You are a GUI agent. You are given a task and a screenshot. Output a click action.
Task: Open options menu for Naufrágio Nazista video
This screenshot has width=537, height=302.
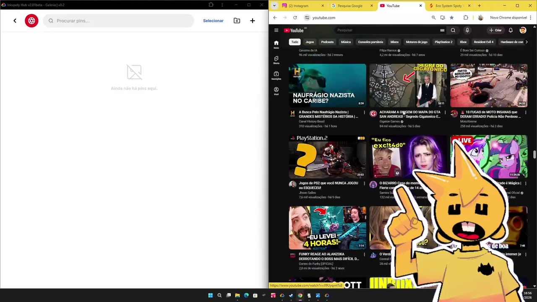pos(364,113)
